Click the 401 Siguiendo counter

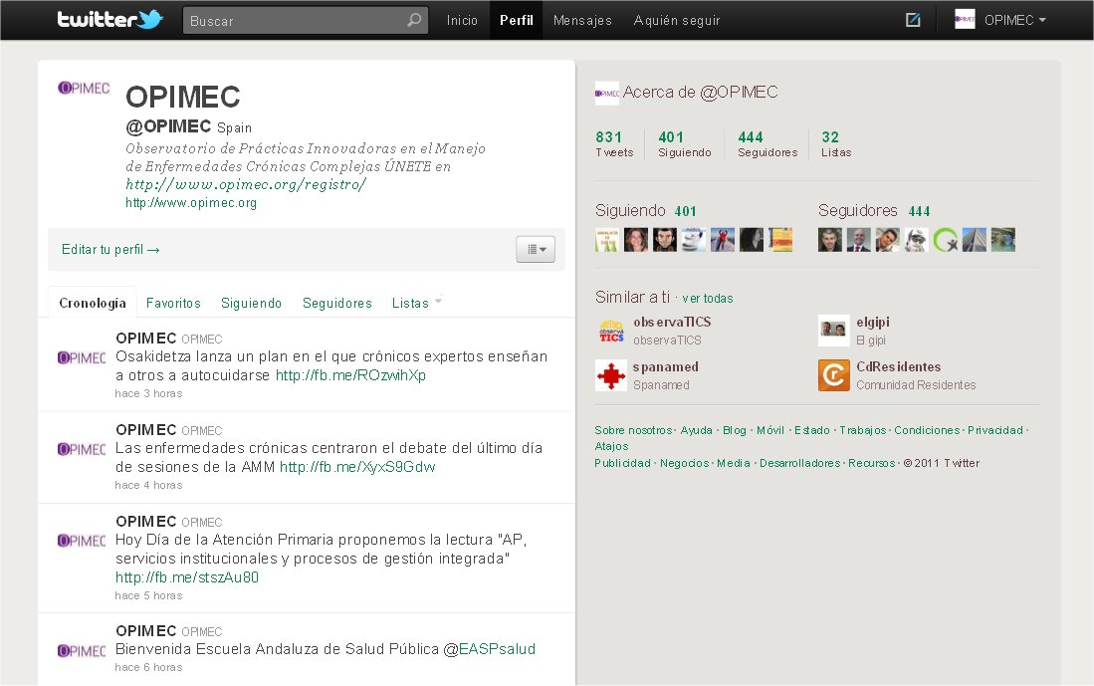[x=685, y=143]
